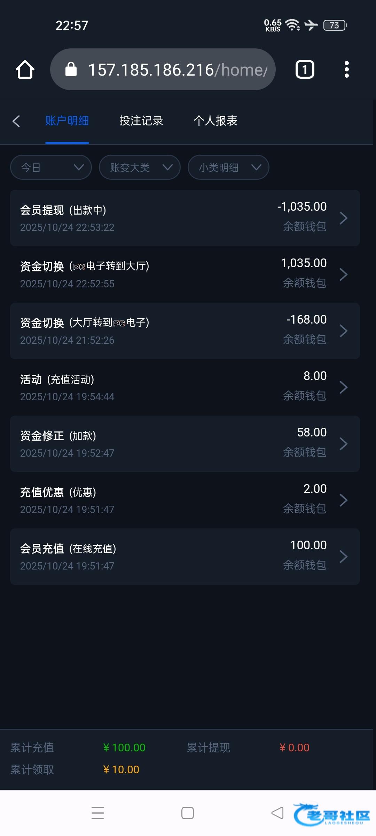This screenshot has height=836, width=376.
Task: Open the 会员提现 (出款中) record
Action: (x=185, y=218)
